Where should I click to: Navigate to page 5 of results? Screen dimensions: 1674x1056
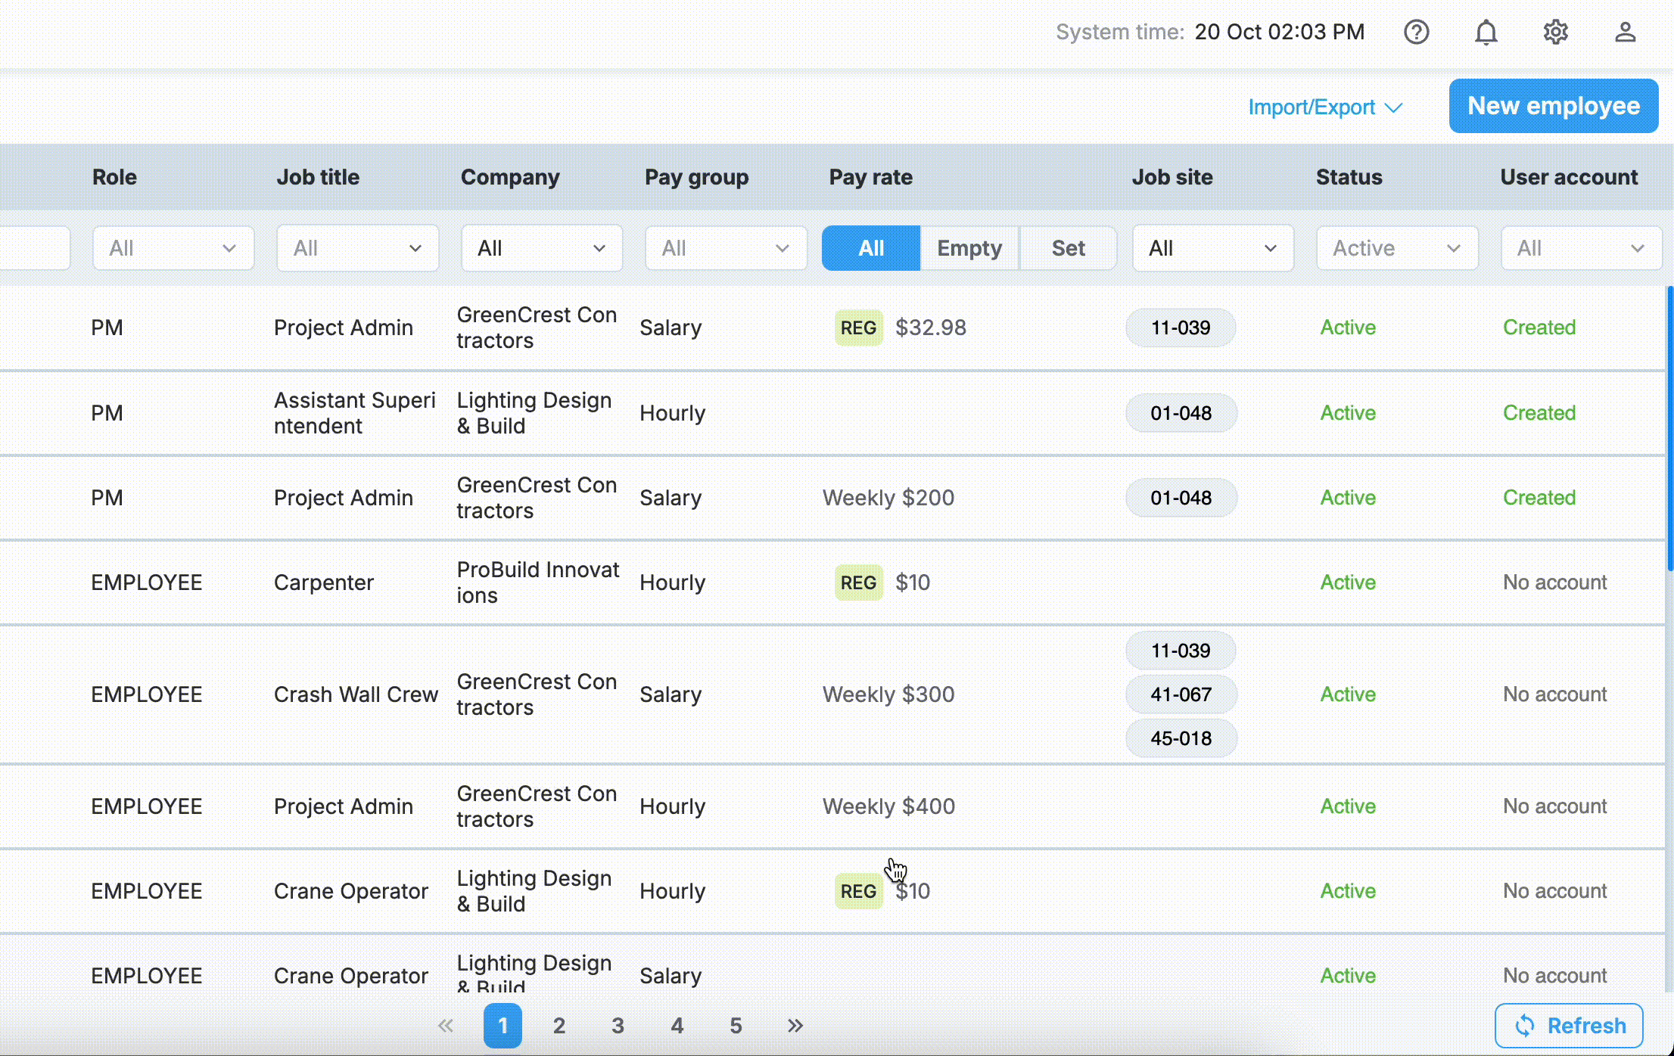coord(736,1026)
